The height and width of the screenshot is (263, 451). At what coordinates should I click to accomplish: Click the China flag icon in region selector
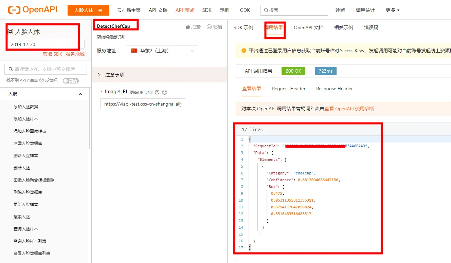coord(134,51)
